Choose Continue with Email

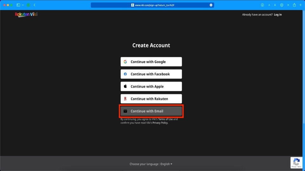(151, 111)
